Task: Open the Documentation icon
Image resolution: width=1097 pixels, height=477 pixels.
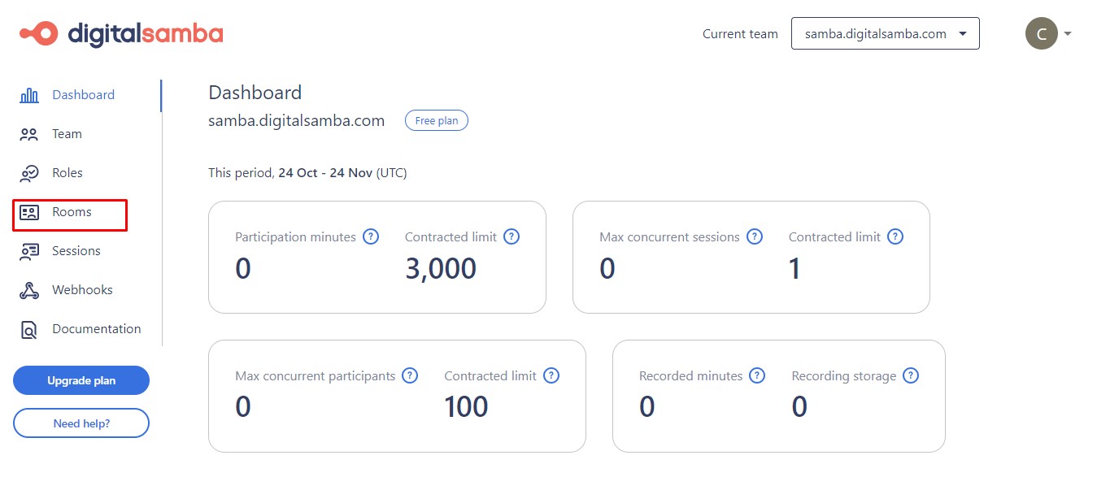Action: pyautogui.click(x=28, y=328)
